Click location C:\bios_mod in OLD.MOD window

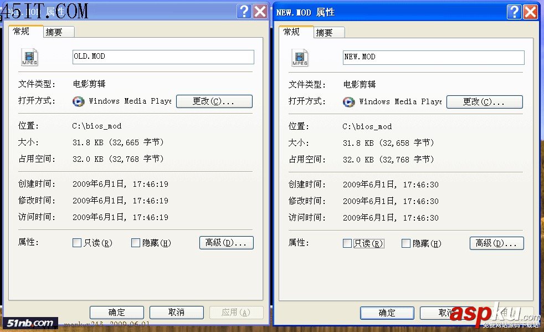pos(97,126)
